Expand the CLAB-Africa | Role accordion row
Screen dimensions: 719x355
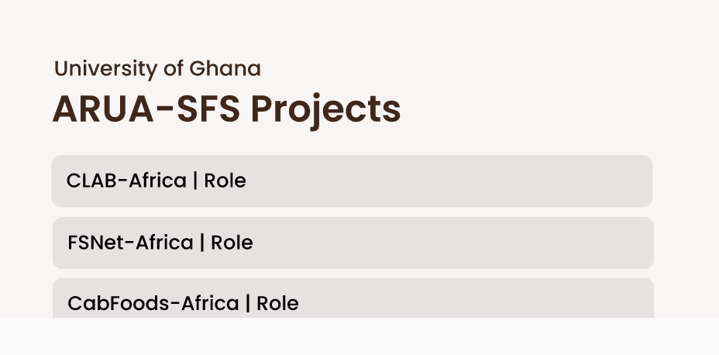point(352,181)
